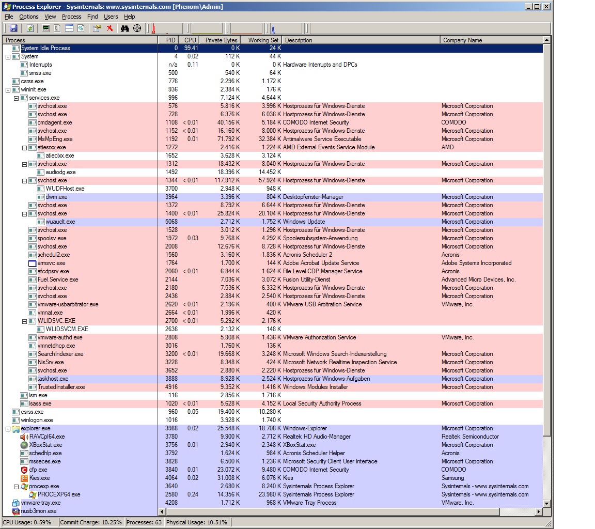Click the nusb3mon.exe icon

click(x=16, y=511)
